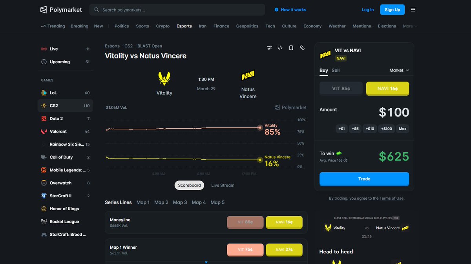Open the Map 5 tab
The height and width of the screenshot is (264, 471).
click(217, 202)
